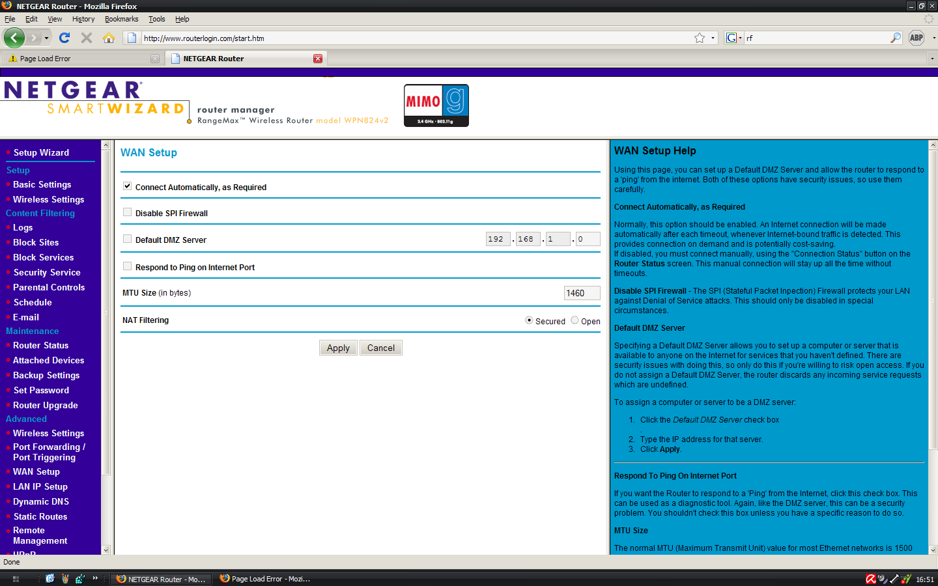Go to the Firefox Home page
This screenshot has height=586, width=938.
(x=109, y=38)
